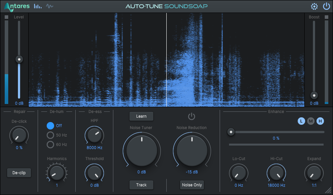This screenshot has width=333, height=195.
Task: Toggle the L enhance band button
Action: [x=301, y=121]
